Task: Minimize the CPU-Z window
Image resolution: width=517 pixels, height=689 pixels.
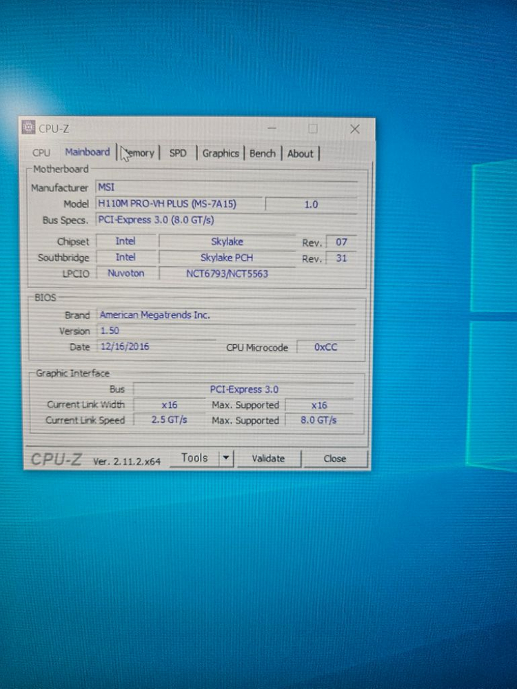Action: coord(272,128)
